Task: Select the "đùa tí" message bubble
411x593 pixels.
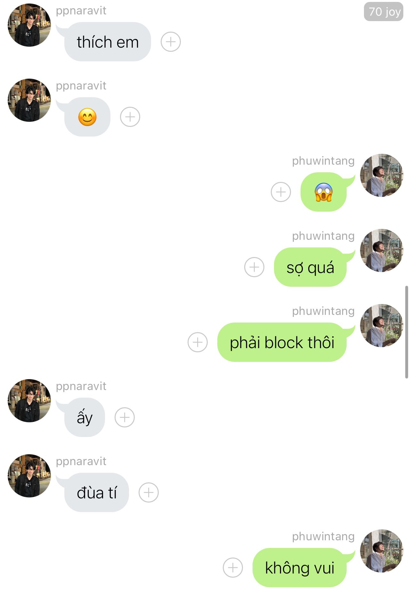Action: (x=96, y=493)
